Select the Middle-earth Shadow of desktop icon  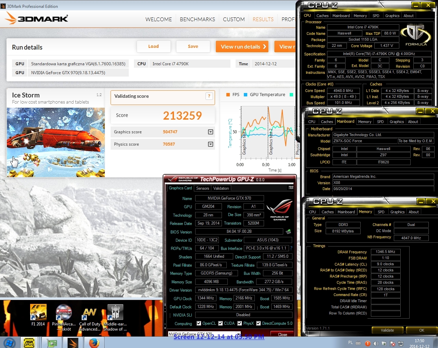(x=115, y=318)
